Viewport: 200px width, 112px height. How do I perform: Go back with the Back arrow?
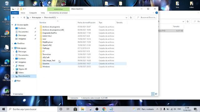pyautogui.click(x=13, y=17)
